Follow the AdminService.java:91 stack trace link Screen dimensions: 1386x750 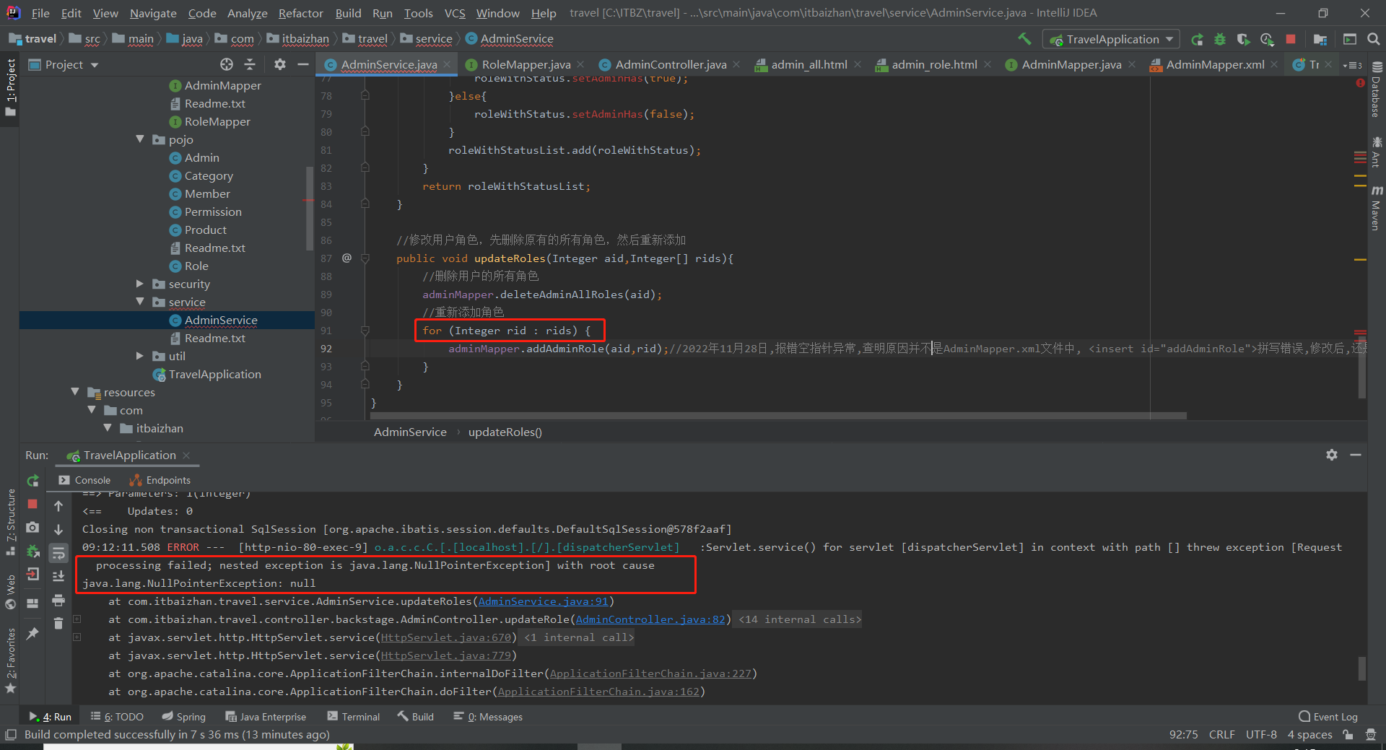544,601
